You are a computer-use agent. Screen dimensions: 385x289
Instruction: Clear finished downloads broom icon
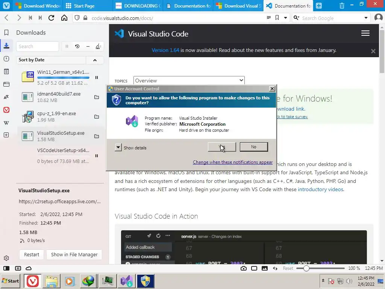[98, 46]
